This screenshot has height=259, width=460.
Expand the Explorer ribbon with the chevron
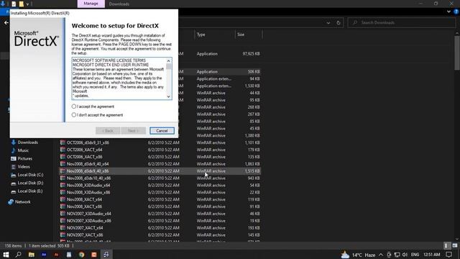pos(448,12)
